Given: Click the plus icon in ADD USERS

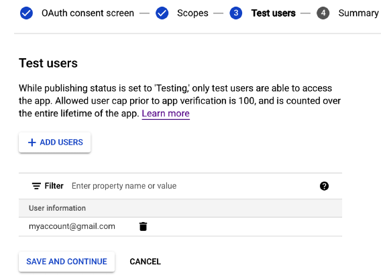Looking at the screenshot, I should pos(32,143).
